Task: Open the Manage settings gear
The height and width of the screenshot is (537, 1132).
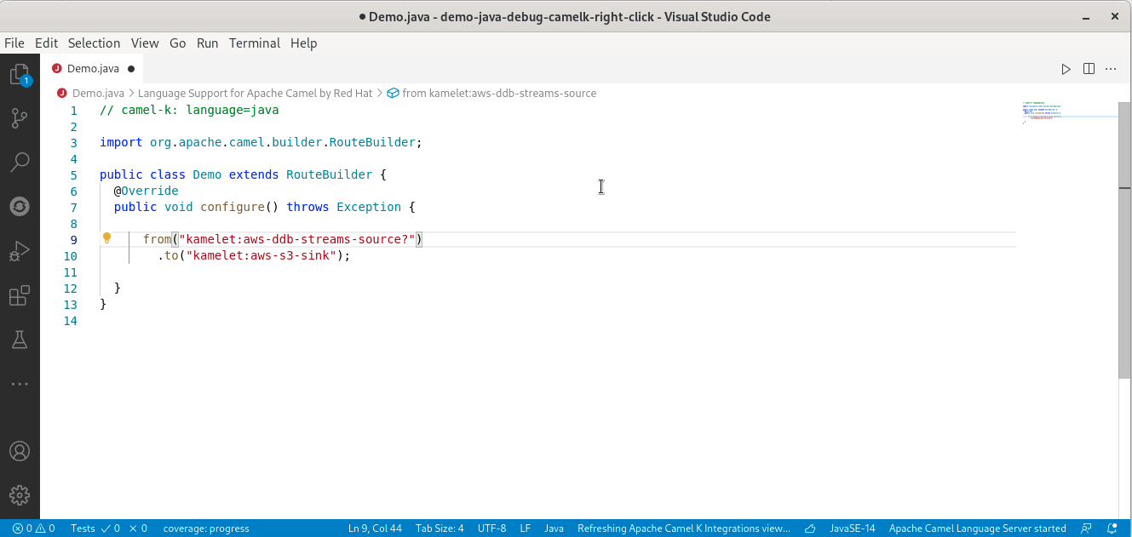Action: point(20,494)
